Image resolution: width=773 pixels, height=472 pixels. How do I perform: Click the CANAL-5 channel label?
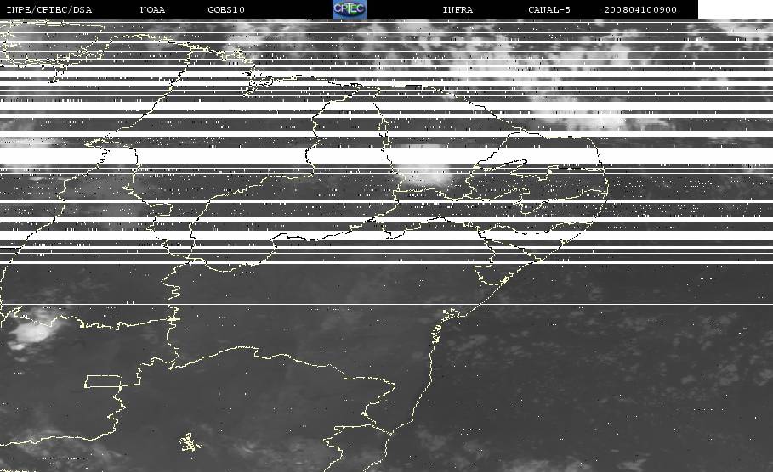click(549, 9)
